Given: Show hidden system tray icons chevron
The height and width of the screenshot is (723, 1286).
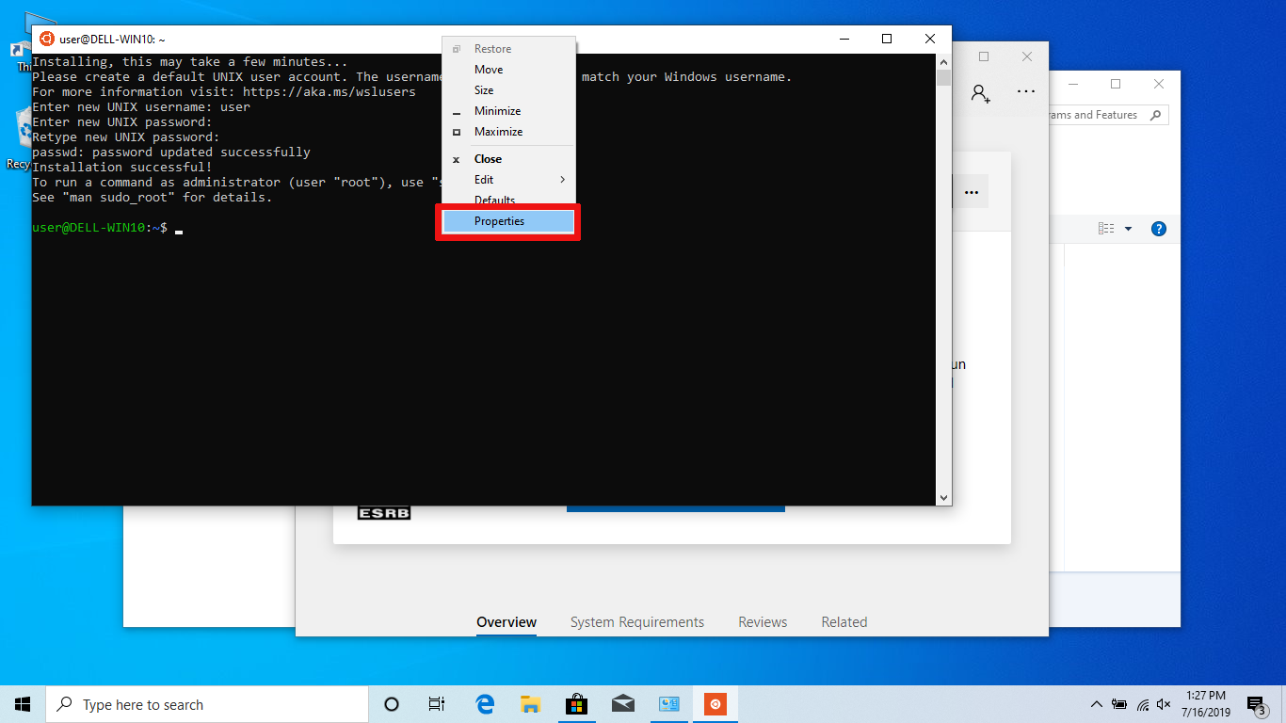Looking at the screenshot, I should [1096, 704].
